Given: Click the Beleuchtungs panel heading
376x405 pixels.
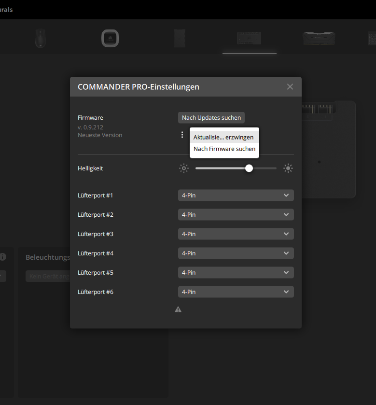Looking at the screenshot, I should tap(48, 257).
